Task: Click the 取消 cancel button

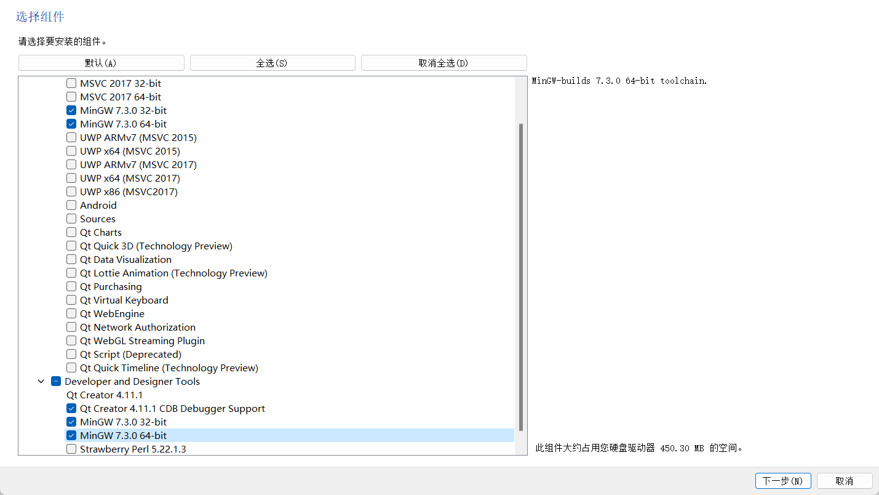Action: (x=845, y=481)
